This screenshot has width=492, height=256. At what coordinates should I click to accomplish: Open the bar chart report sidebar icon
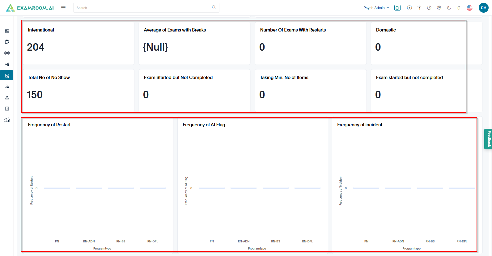7,109
